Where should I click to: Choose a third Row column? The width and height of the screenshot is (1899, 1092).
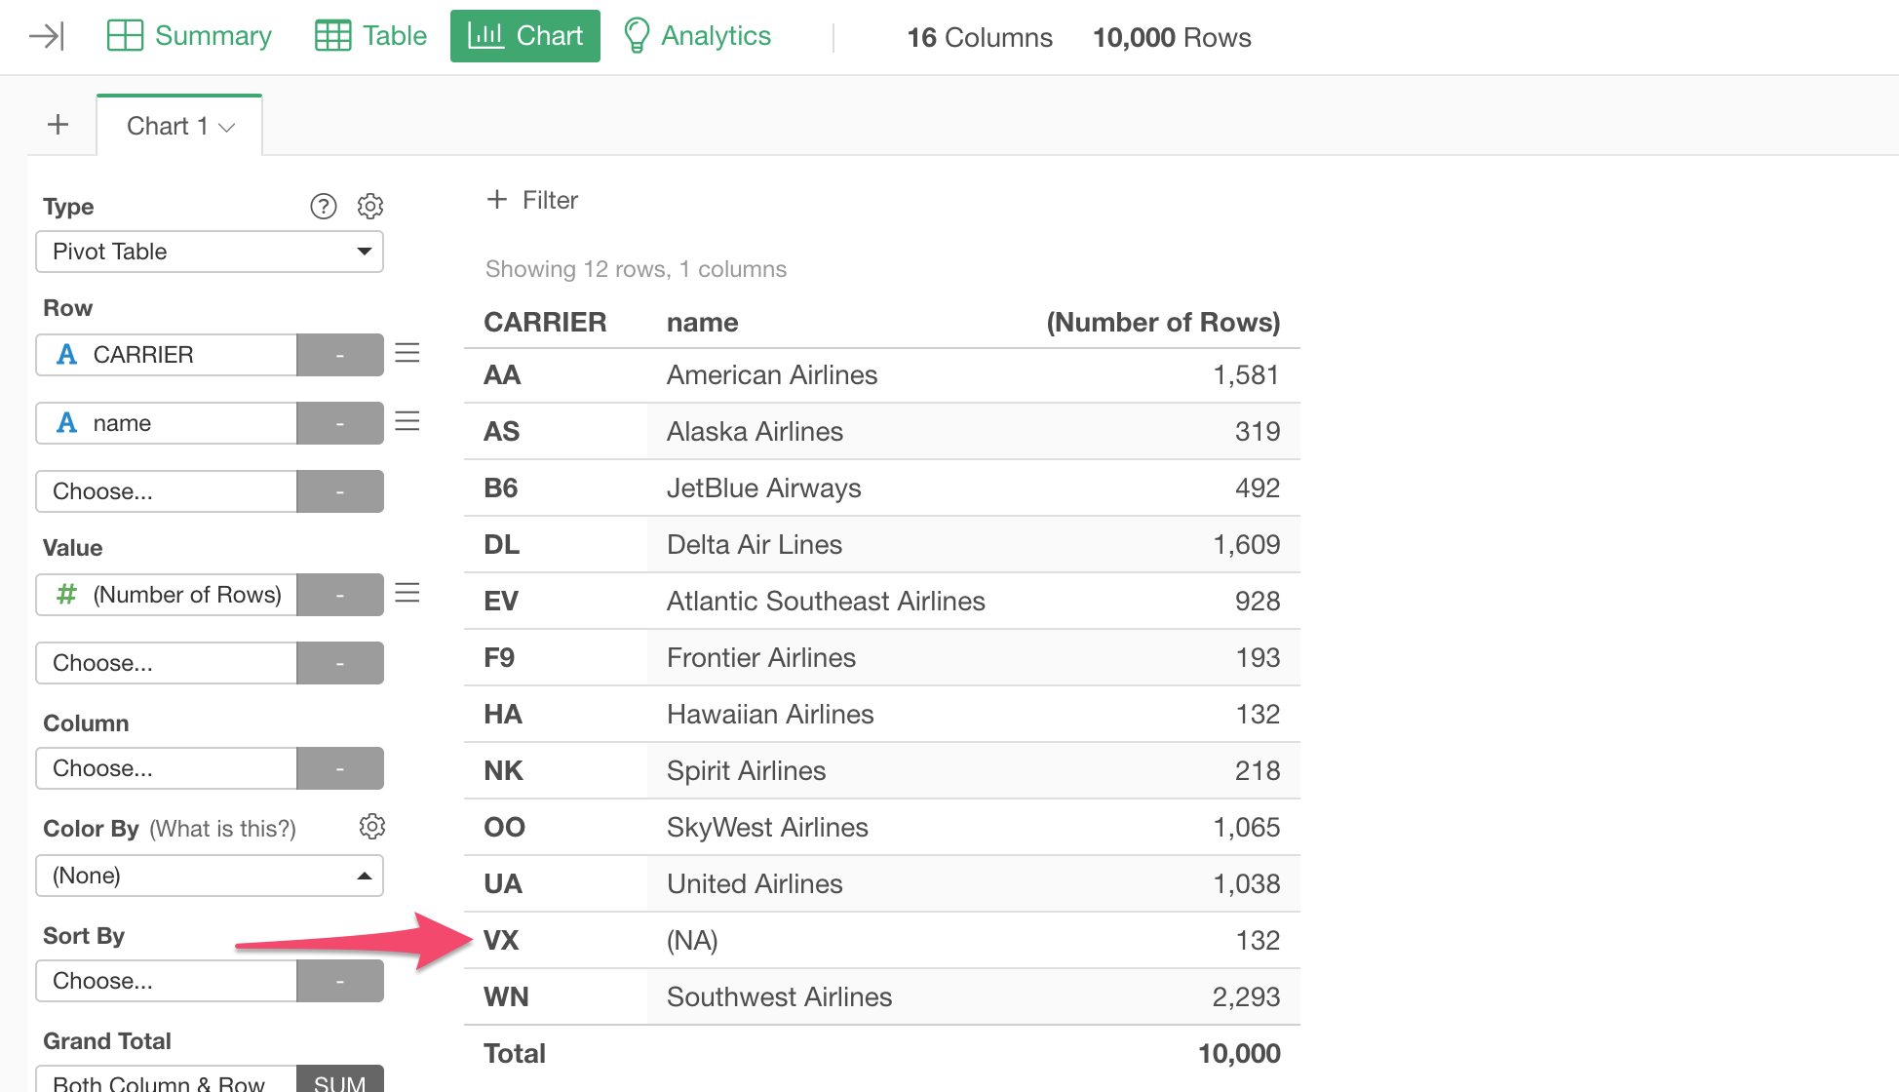(167, 491)
